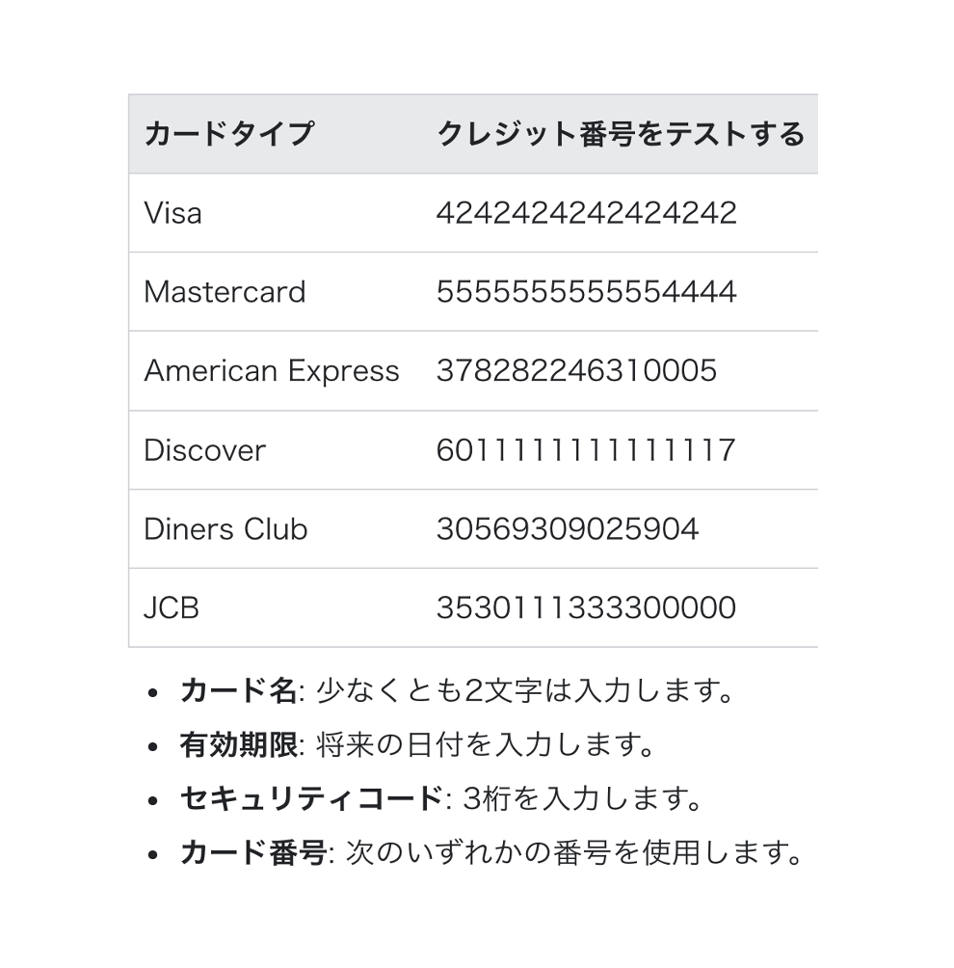
Task: Click the bold セキュリティコード label
Action: coord(310,799)
